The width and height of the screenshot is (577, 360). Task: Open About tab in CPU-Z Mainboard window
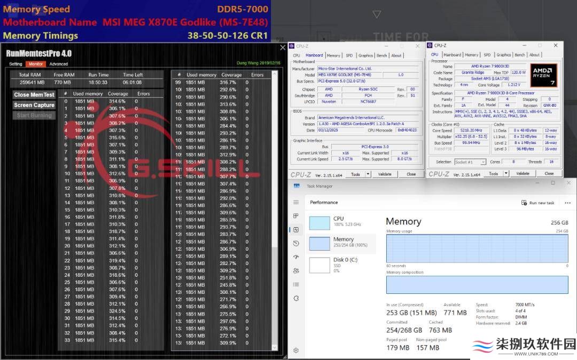click(396, 55)
